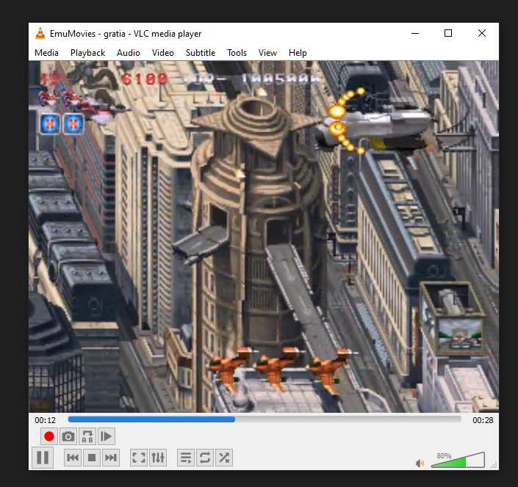The image size is (518, 487).
Task: Open the Help menu
Action: point(298,53)
